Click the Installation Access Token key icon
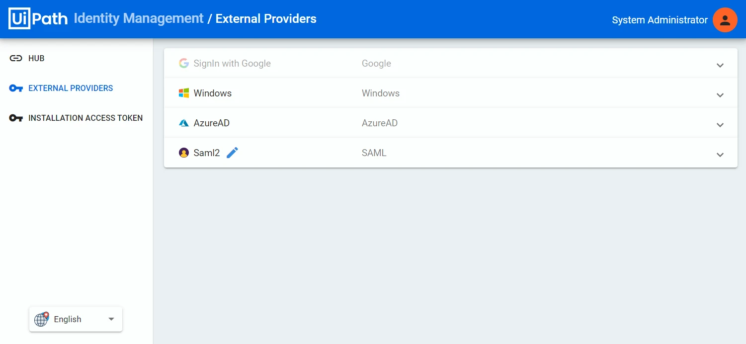746x344 pixels. (x=16, y=118)
